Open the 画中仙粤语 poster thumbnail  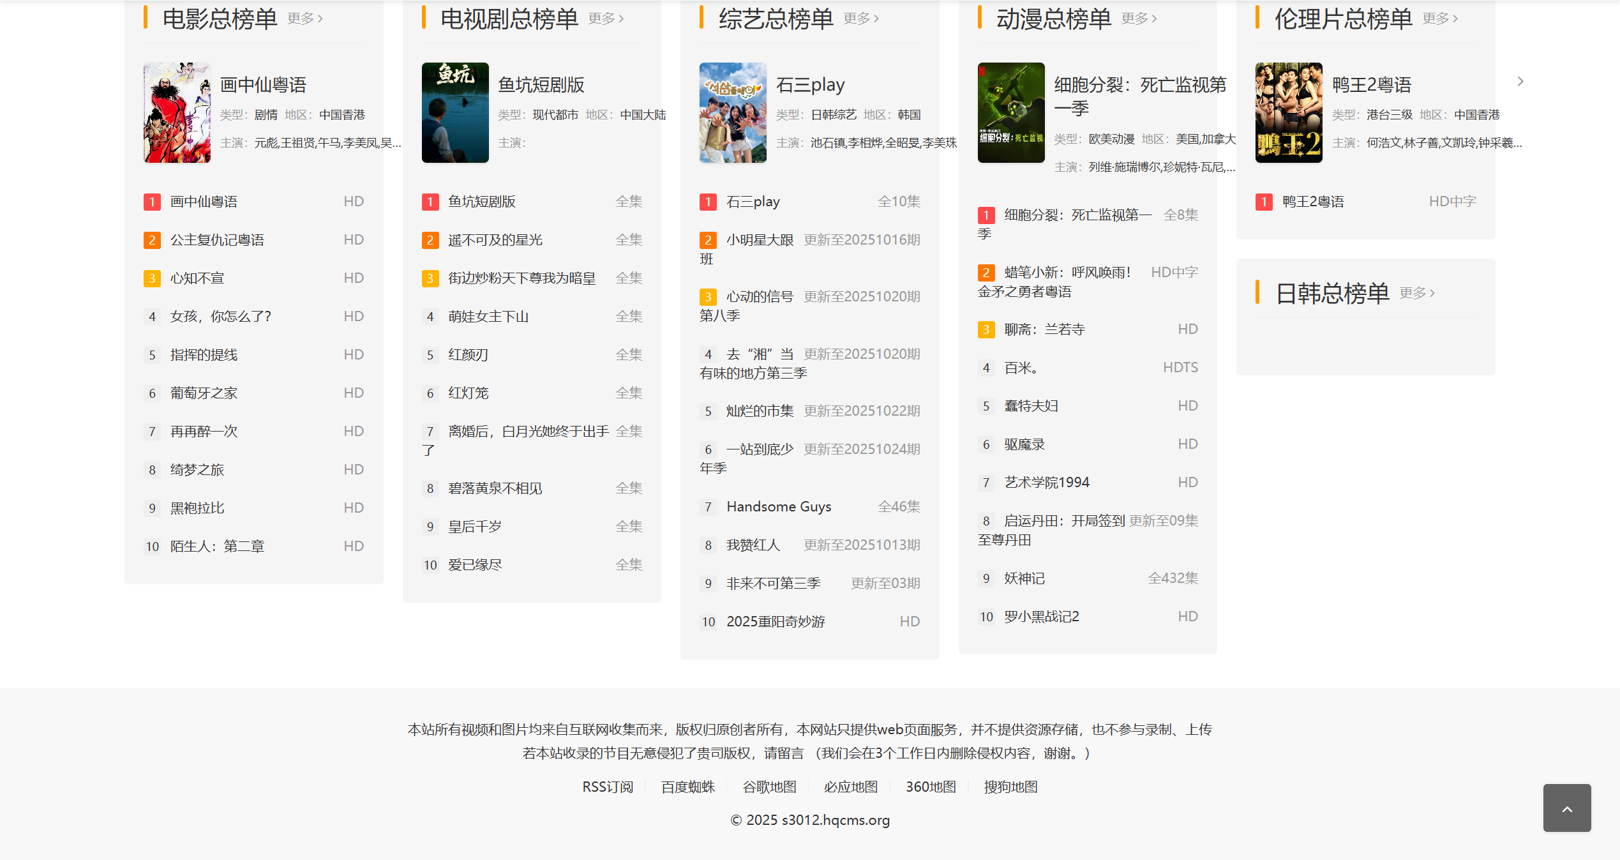(x=177, y=112)
